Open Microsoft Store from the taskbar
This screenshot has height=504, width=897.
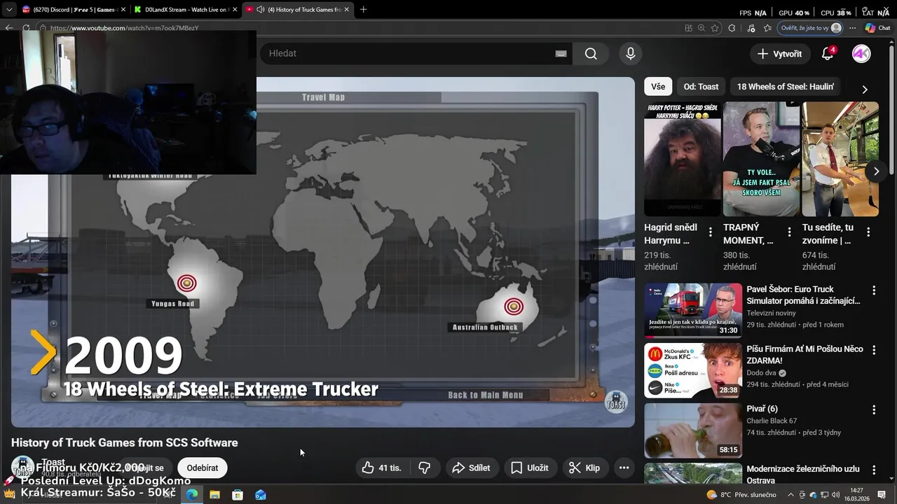click(238, 495)
